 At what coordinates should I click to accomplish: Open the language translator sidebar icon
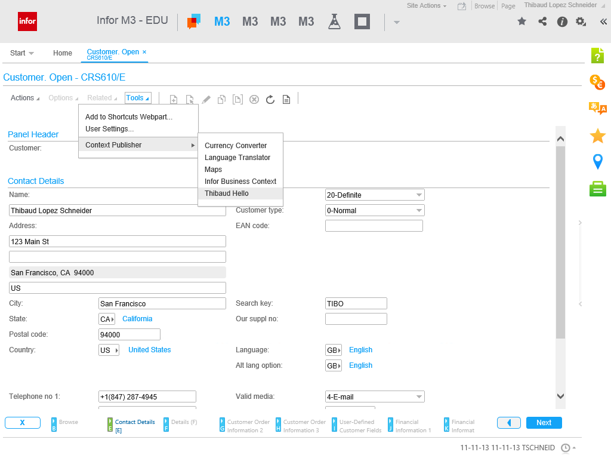pyautogui.click(x=597, y=108)
